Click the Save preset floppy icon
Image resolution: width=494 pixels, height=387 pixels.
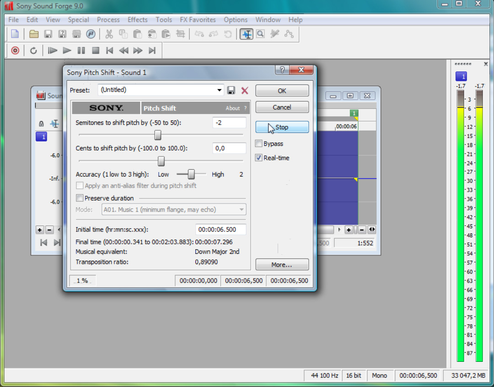pyautogui.click(x=231, y=91)
